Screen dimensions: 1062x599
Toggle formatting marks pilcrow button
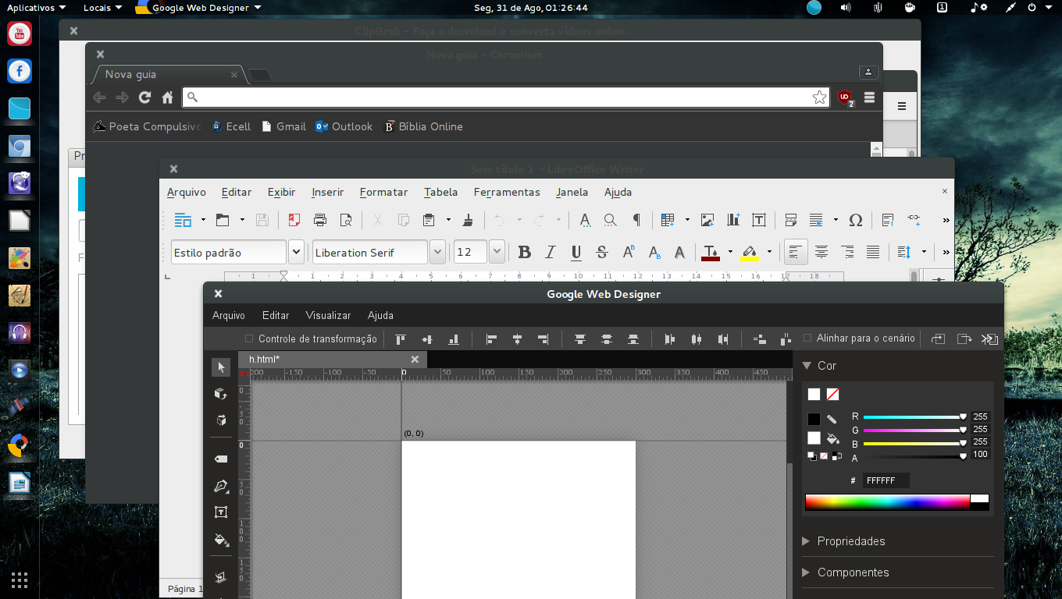(636, 220)
